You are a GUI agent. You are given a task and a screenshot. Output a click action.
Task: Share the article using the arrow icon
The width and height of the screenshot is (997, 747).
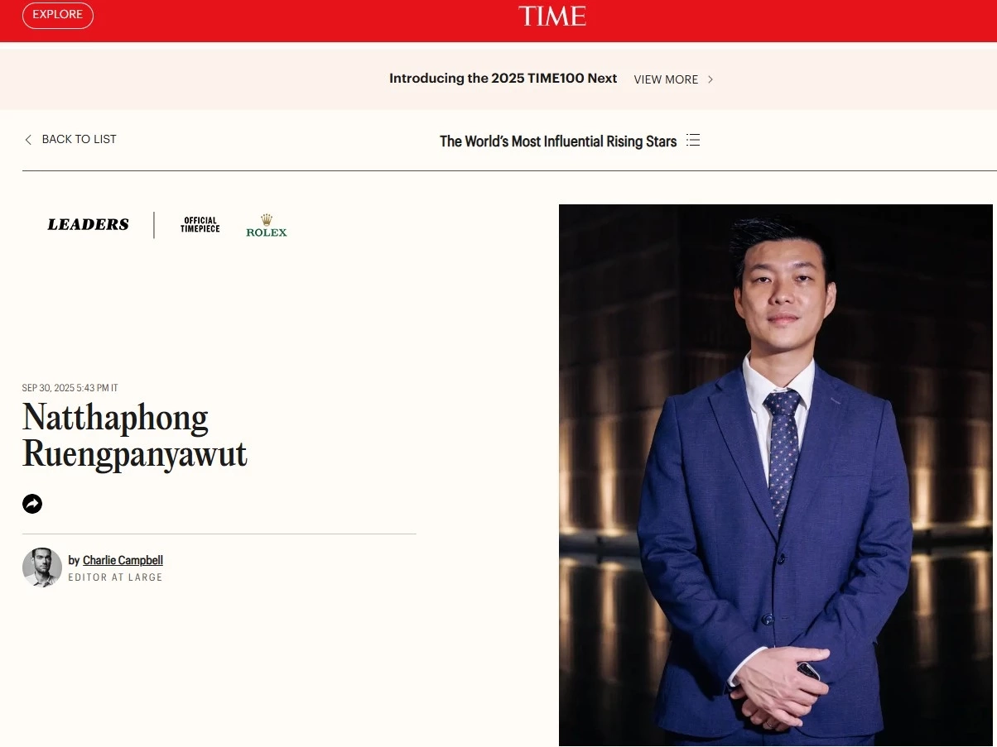pyautogui.click(x=32, y=504)
